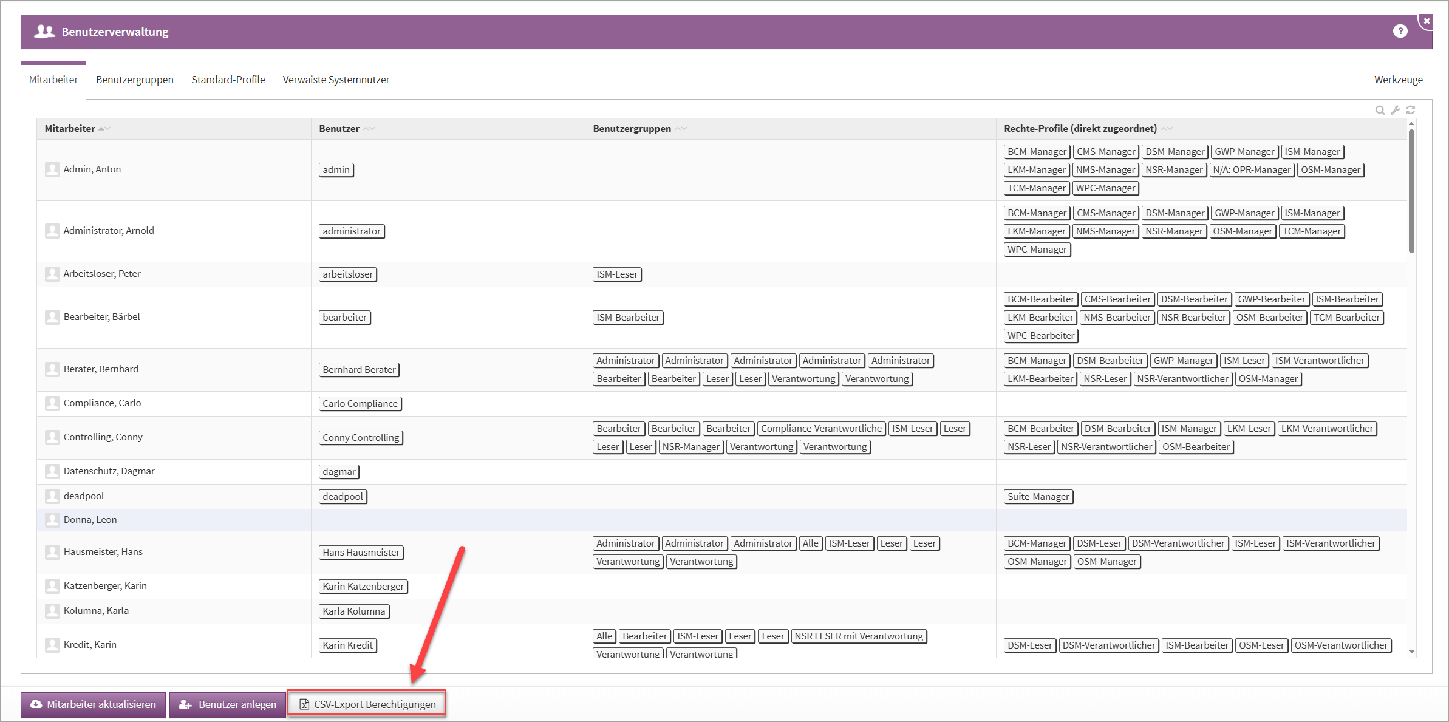Click Benutzerverwaltung header users icon

pyautogui.click(x=44, y=32)
